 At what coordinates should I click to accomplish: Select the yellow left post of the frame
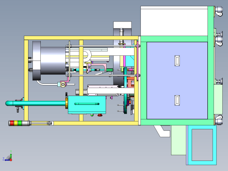pyautogui.click(x=26, y=80)
